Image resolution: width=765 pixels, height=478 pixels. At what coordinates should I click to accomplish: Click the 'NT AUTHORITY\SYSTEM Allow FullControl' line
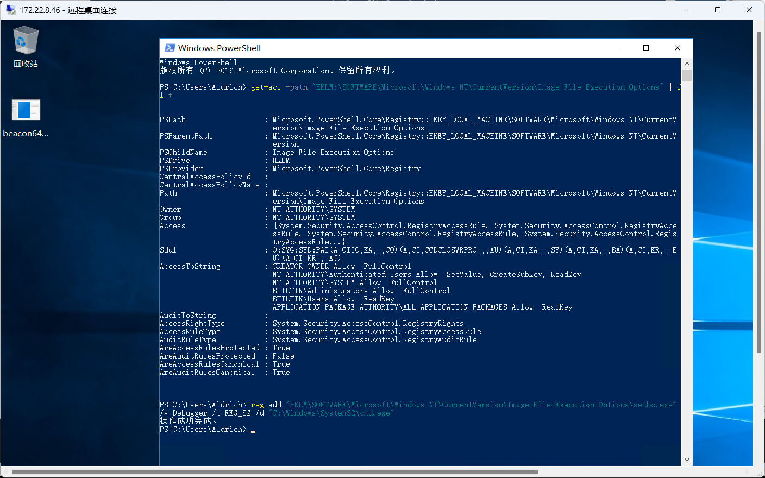coord(355,282)
